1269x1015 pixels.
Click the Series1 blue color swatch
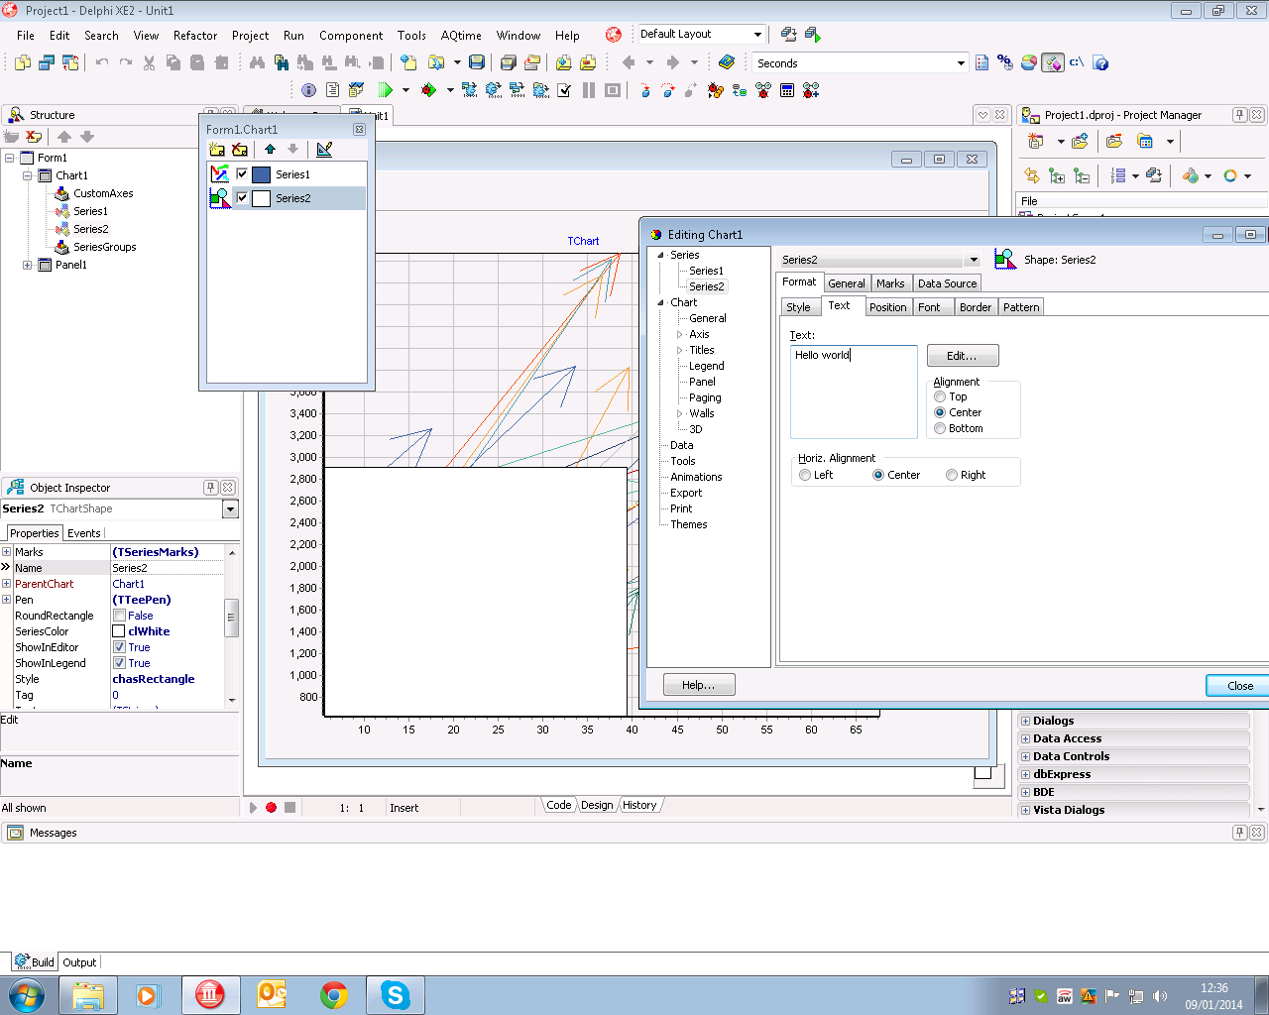pos(262,174)
